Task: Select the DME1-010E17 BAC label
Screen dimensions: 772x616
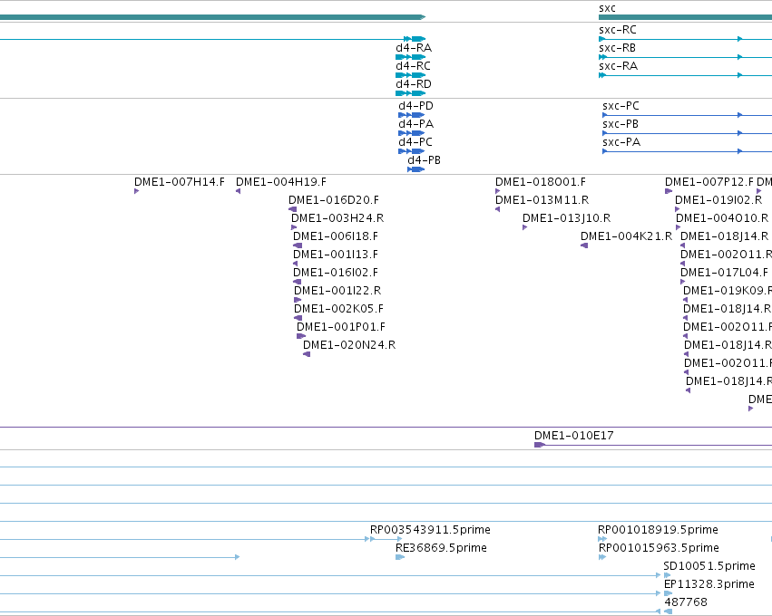Action: (x=573, y=436)
